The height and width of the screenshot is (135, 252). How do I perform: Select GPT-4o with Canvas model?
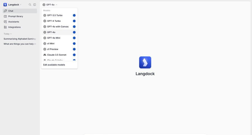click(x=59, y=26)
